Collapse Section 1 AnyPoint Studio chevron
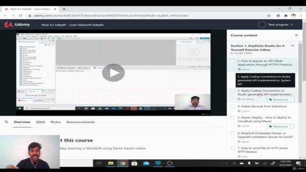306x172 pixels. pos(292,46)
